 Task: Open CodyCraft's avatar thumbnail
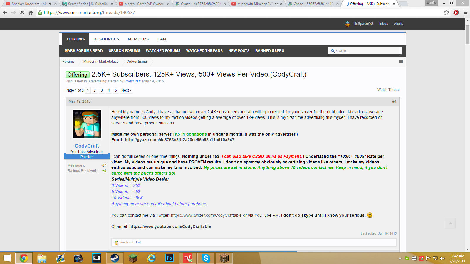[x=87, y=124]
